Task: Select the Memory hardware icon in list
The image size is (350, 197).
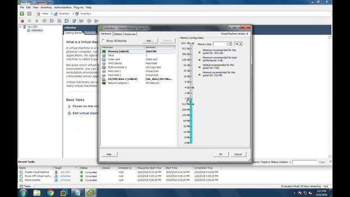Action: click(x=104, y=51)
